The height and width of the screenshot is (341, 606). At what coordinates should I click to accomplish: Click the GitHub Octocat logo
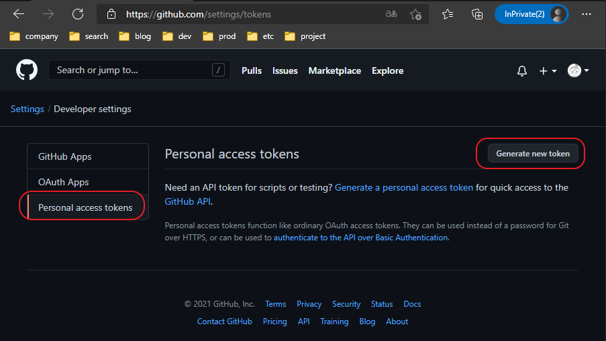(x=27, y=70)
